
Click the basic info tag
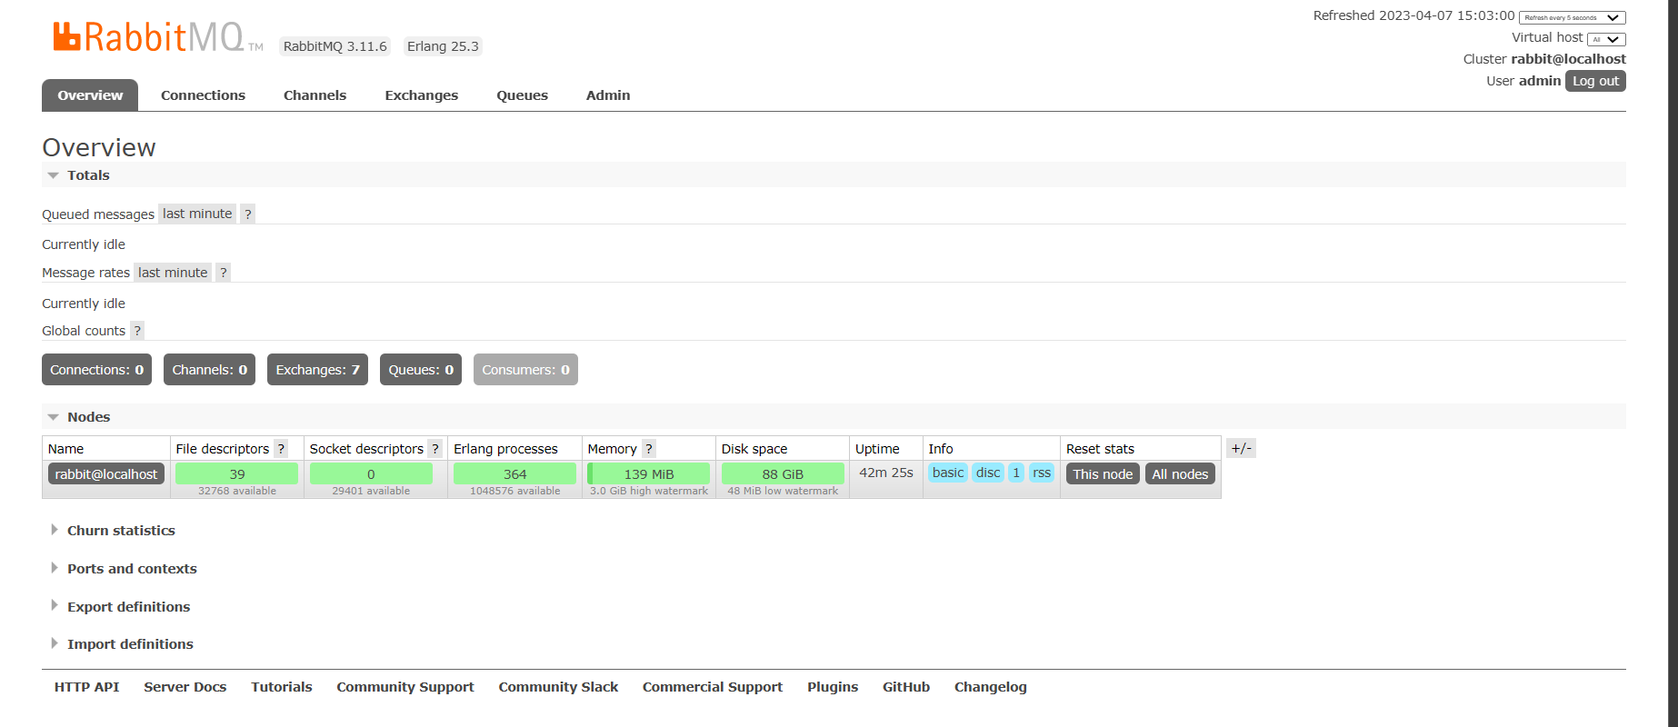point(948,473)
